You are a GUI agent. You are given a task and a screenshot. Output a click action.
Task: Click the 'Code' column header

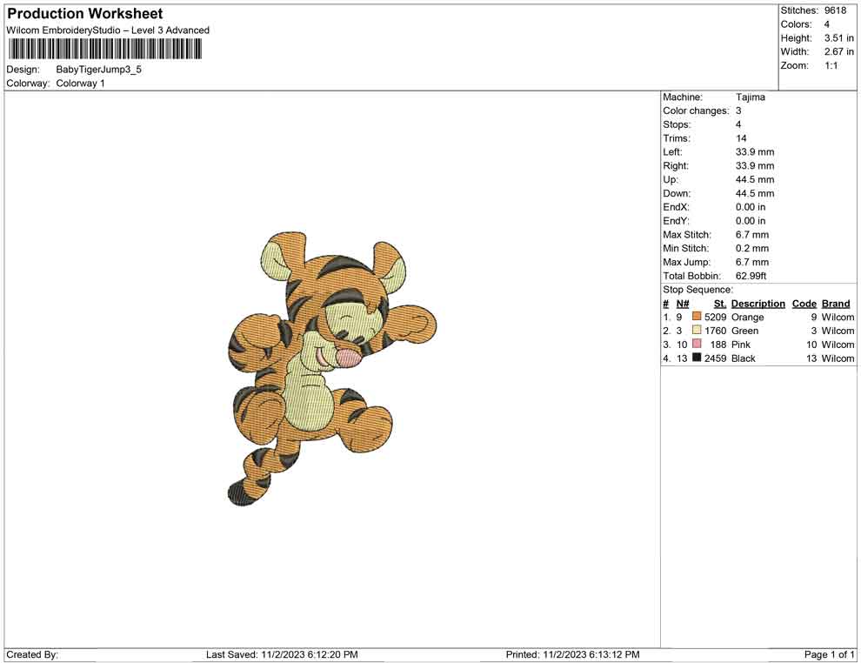pos(804,304)
